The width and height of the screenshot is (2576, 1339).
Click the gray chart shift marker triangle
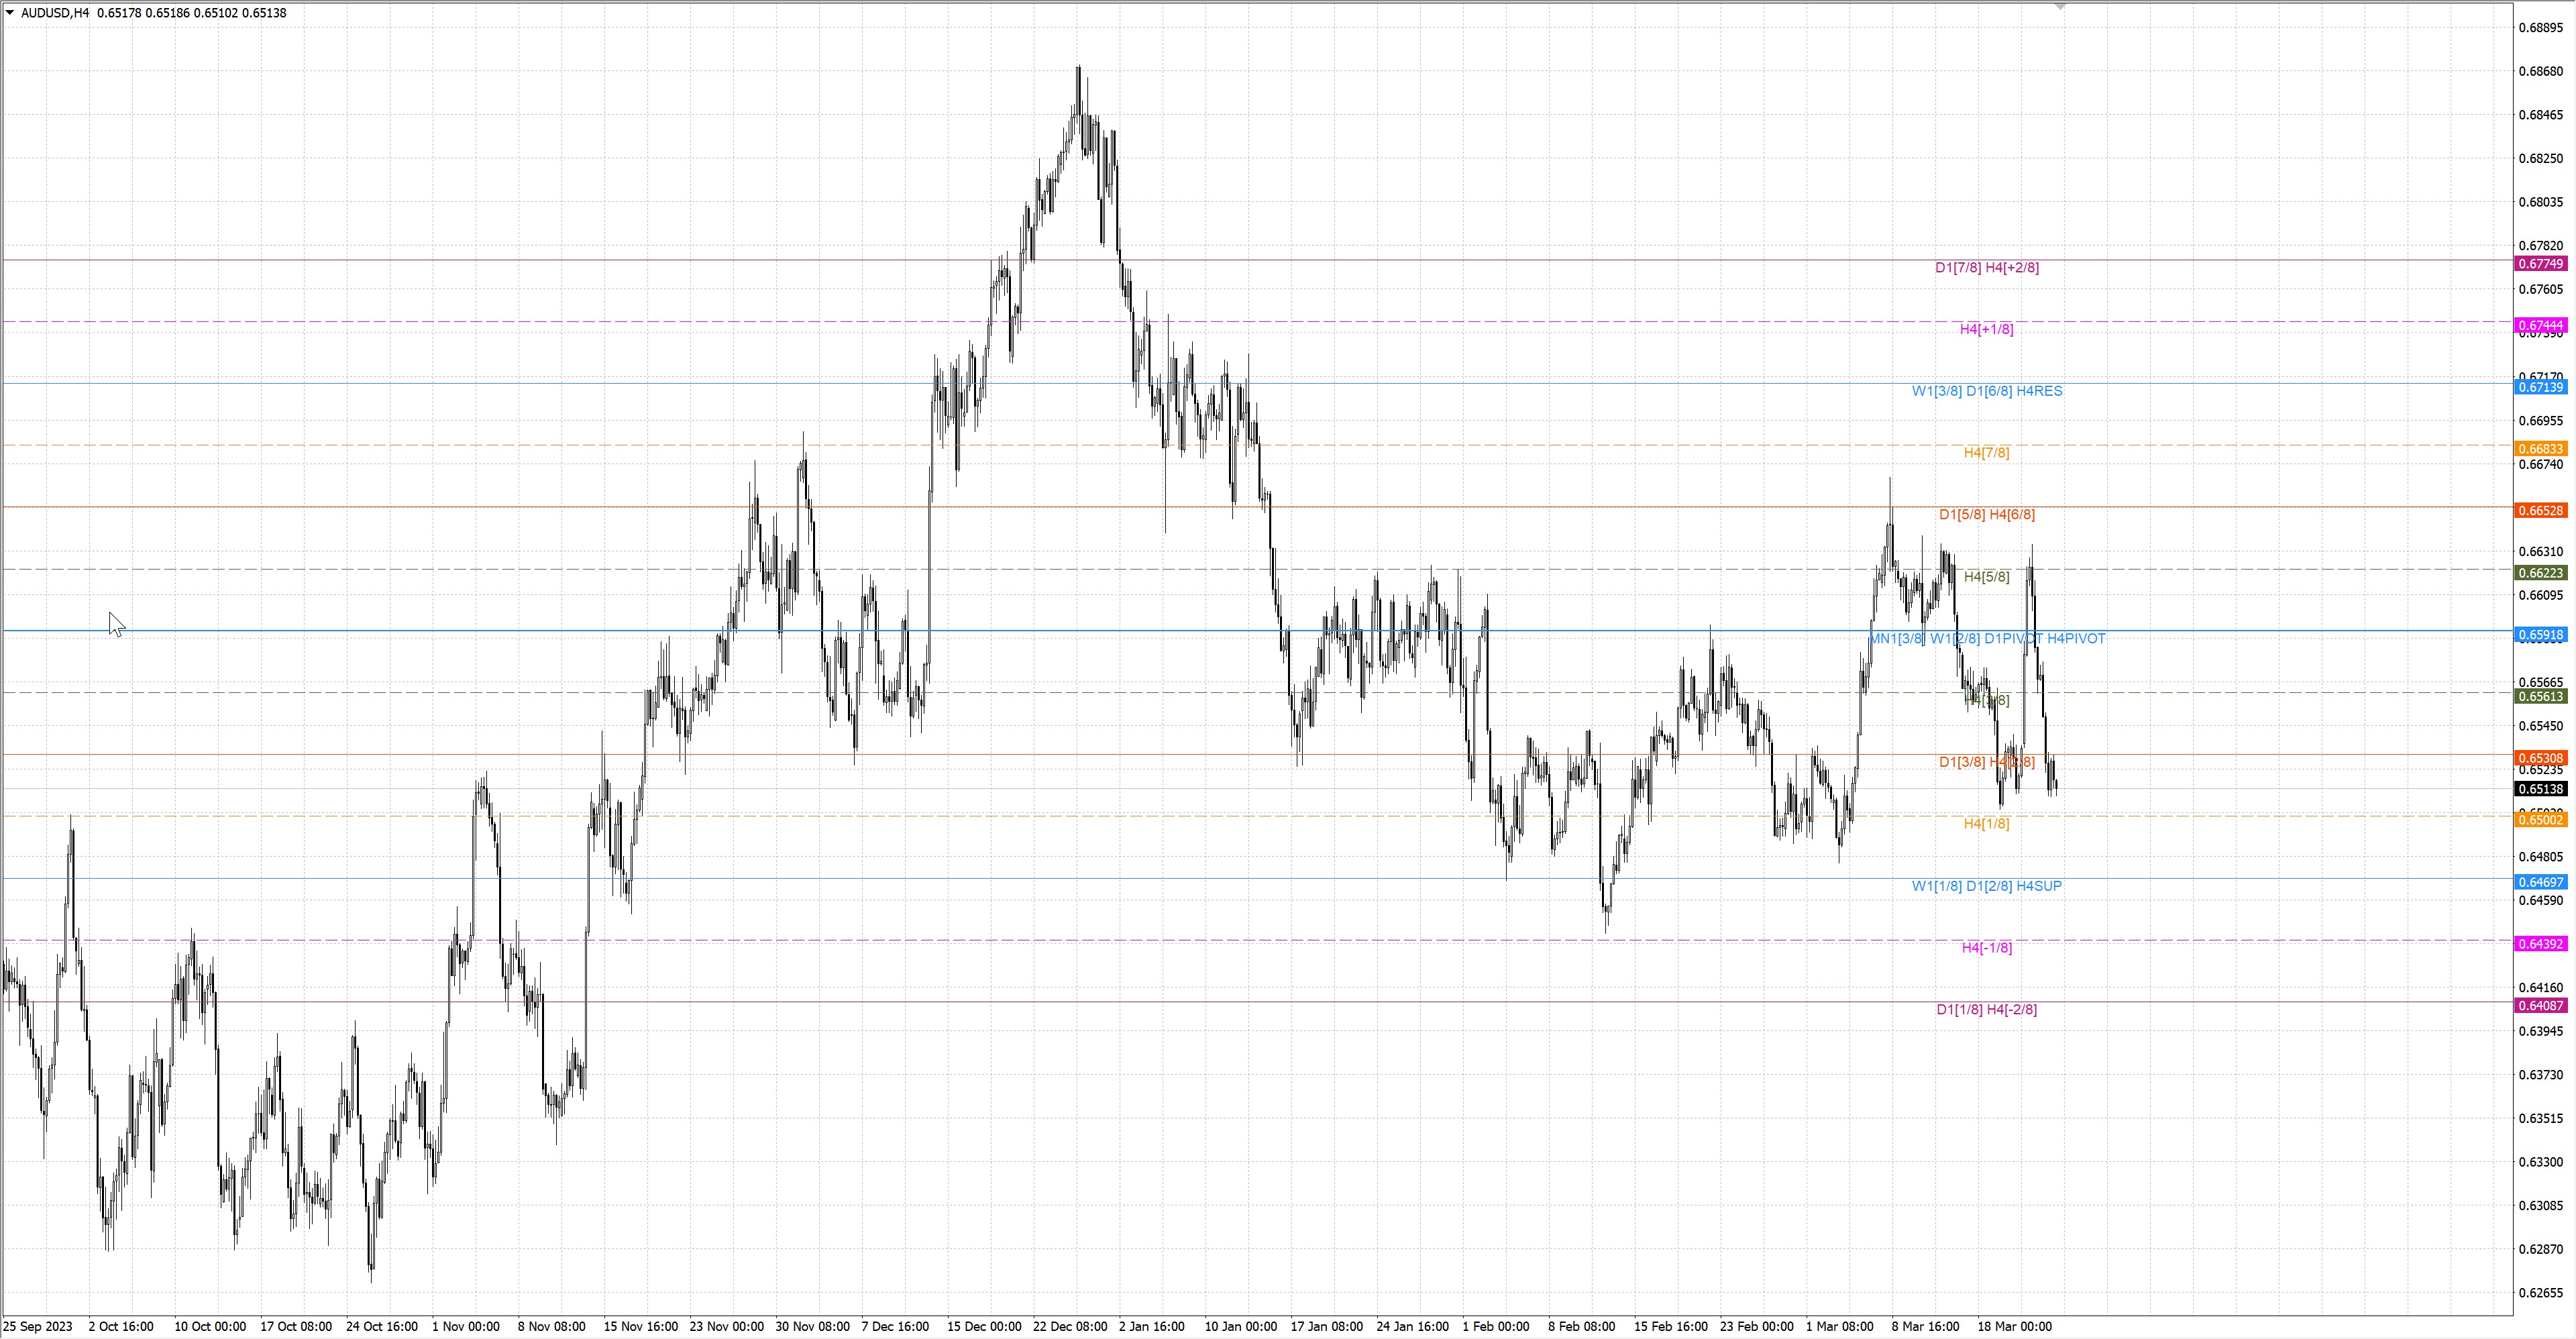tap(2060, 6)
